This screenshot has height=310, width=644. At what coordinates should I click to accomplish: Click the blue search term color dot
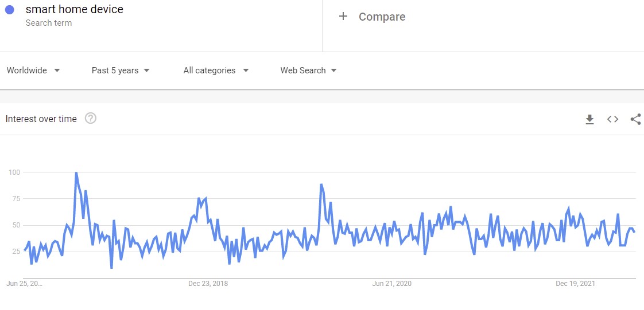(9, 10)
